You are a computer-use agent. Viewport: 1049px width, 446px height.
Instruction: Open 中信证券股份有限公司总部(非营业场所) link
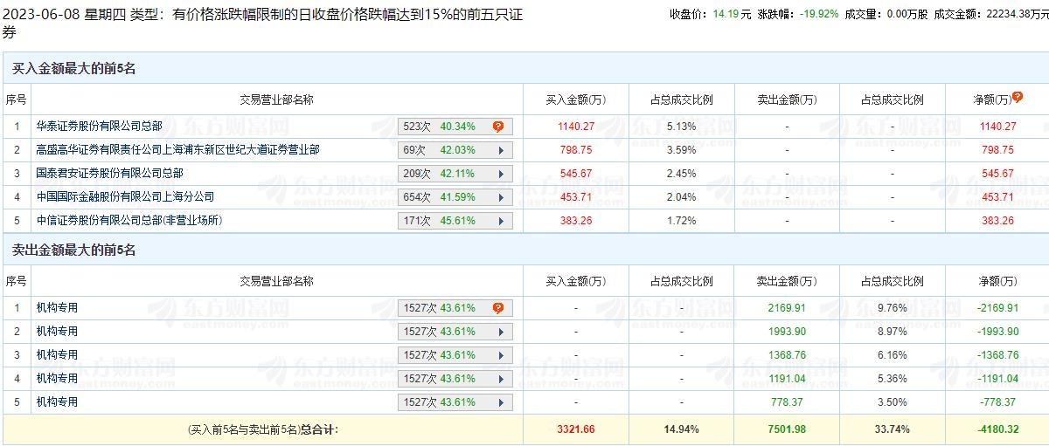coord(129,221)
